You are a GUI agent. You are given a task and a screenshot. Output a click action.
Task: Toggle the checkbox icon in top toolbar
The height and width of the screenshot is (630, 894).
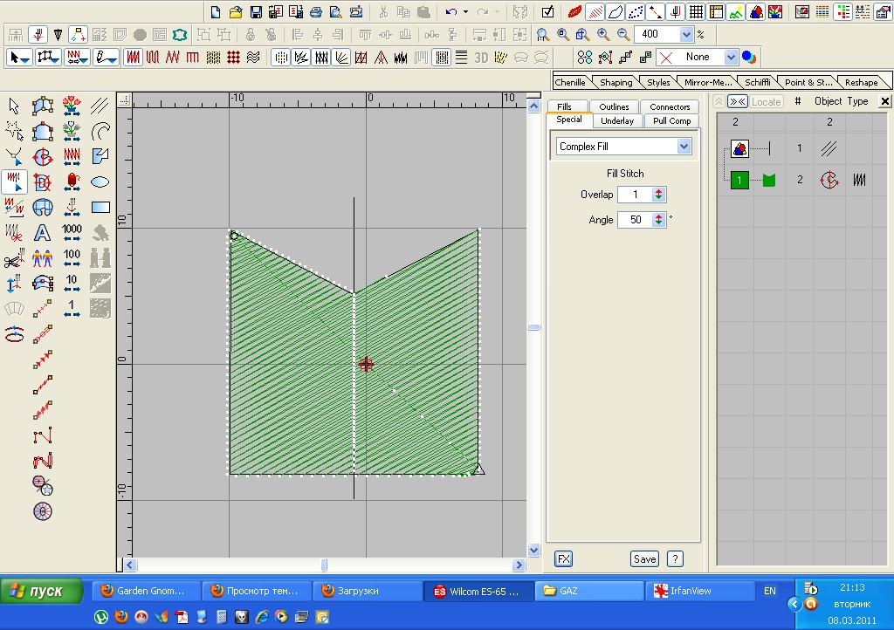pyautogui.click(x=547, y=12)
